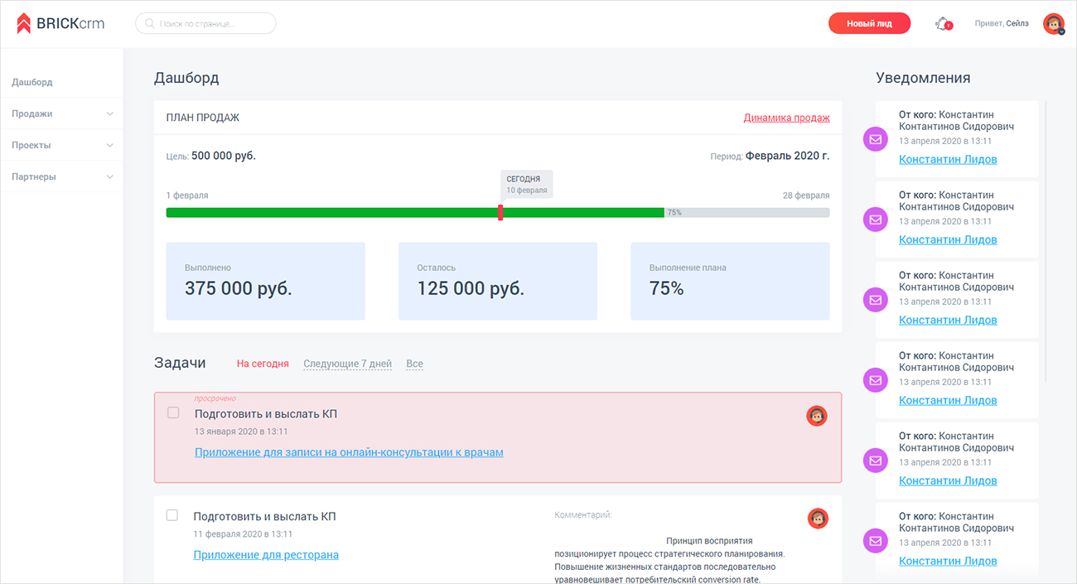Click the sixth notification envelope icon
The image size is (1077, 584).
(x=876, y=541)
